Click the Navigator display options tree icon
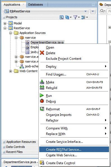Screen dimensions: 111x167 tap(83, 17)
